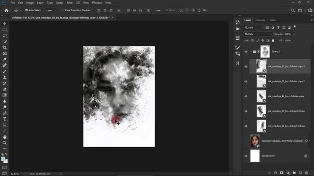Select the Pen tool
Viewport: 314px width, 176px height.
(4, 113)
